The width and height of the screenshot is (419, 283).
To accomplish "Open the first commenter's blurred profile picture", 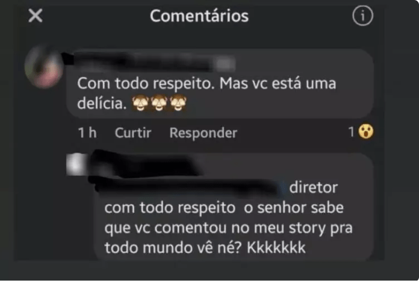I will point(44,67).
